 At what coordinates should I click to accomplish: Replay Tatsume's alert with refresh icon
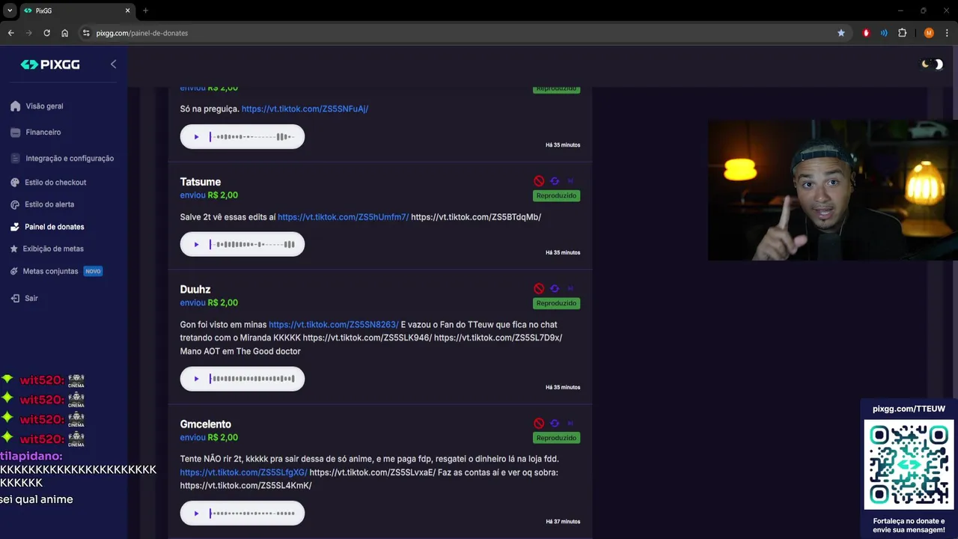(x=555, y=181)
